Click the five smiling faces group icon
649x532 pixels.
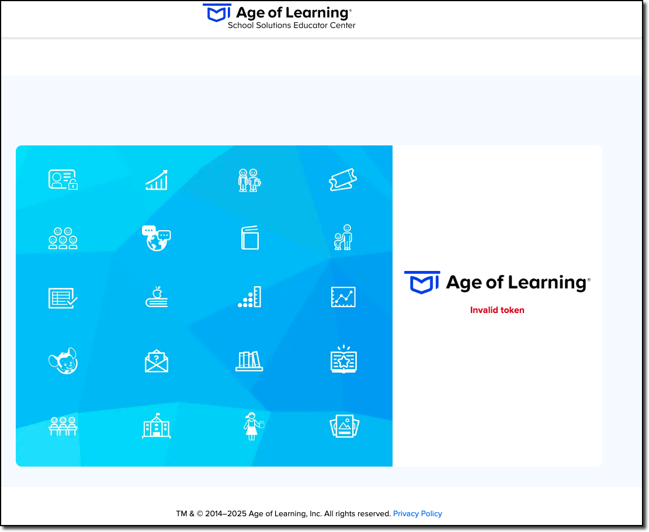click(63, 238)
